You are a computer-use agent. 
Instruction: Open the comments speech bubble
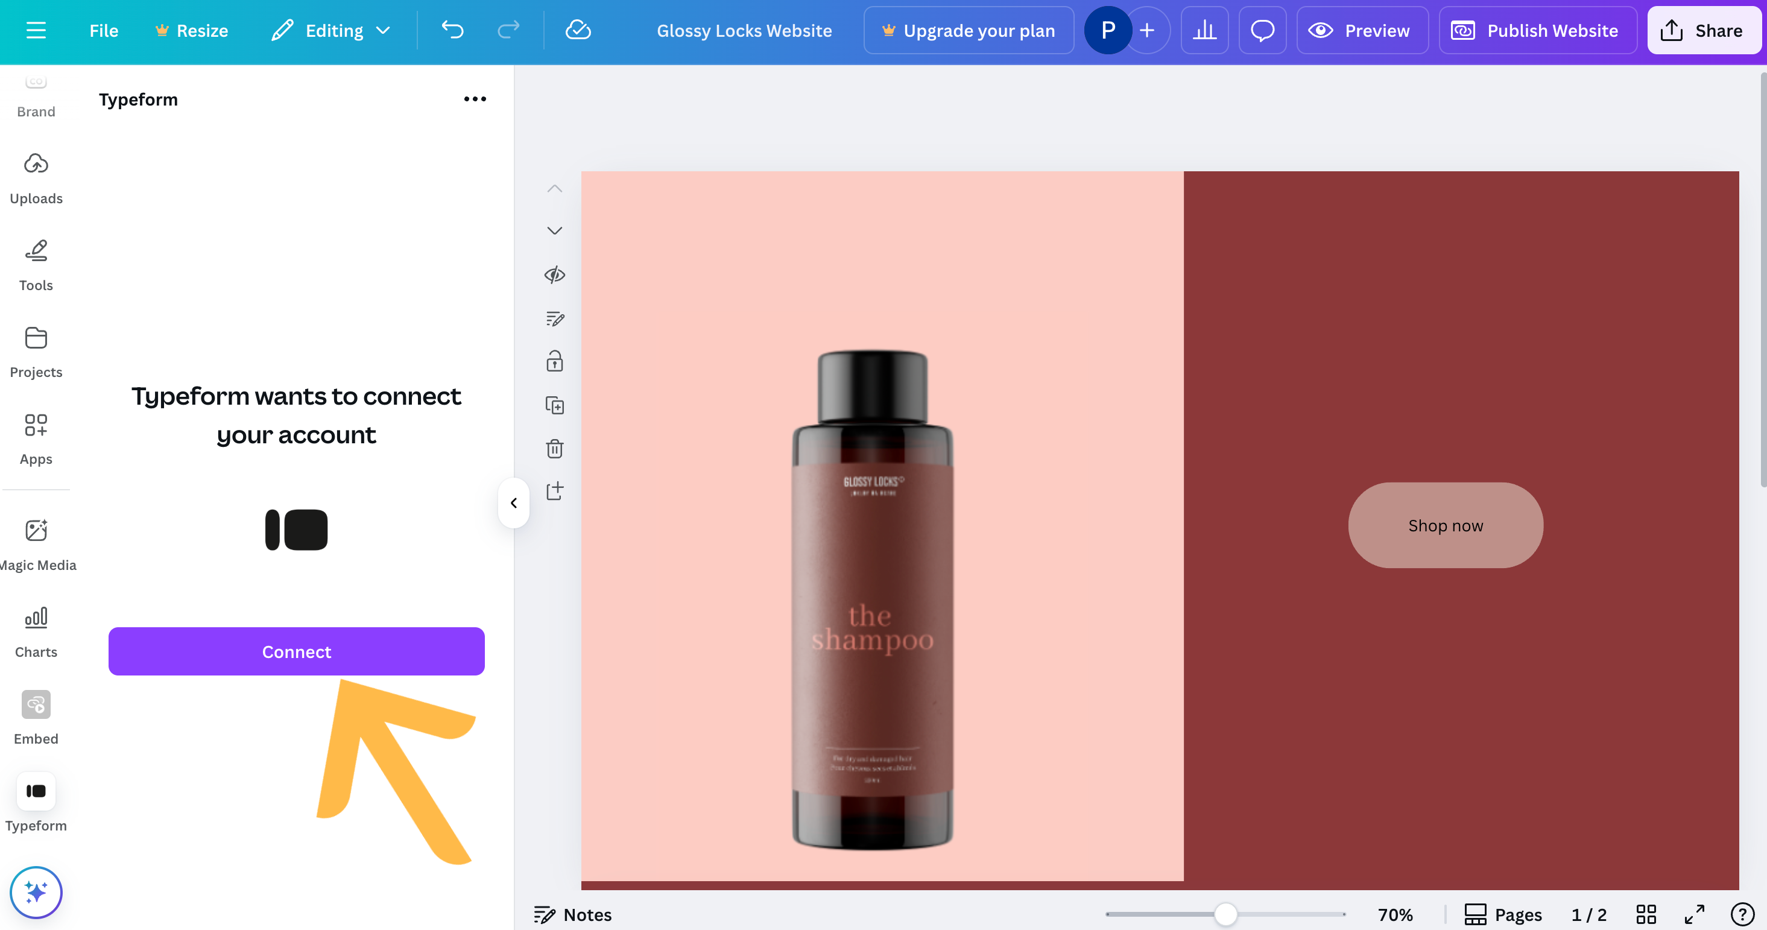(1262, 30)
